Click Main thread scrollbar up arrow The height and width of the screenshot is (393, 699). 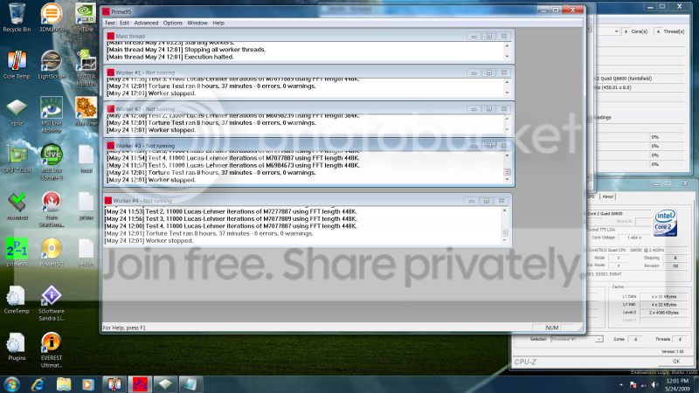[x=507, y=46]
